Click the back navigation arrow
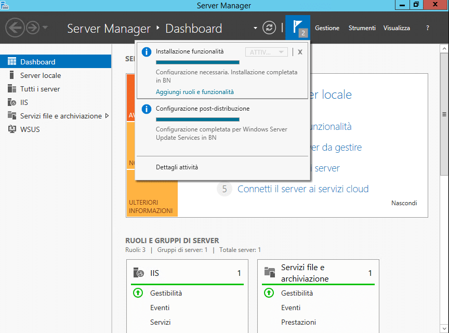 [15, 28]
